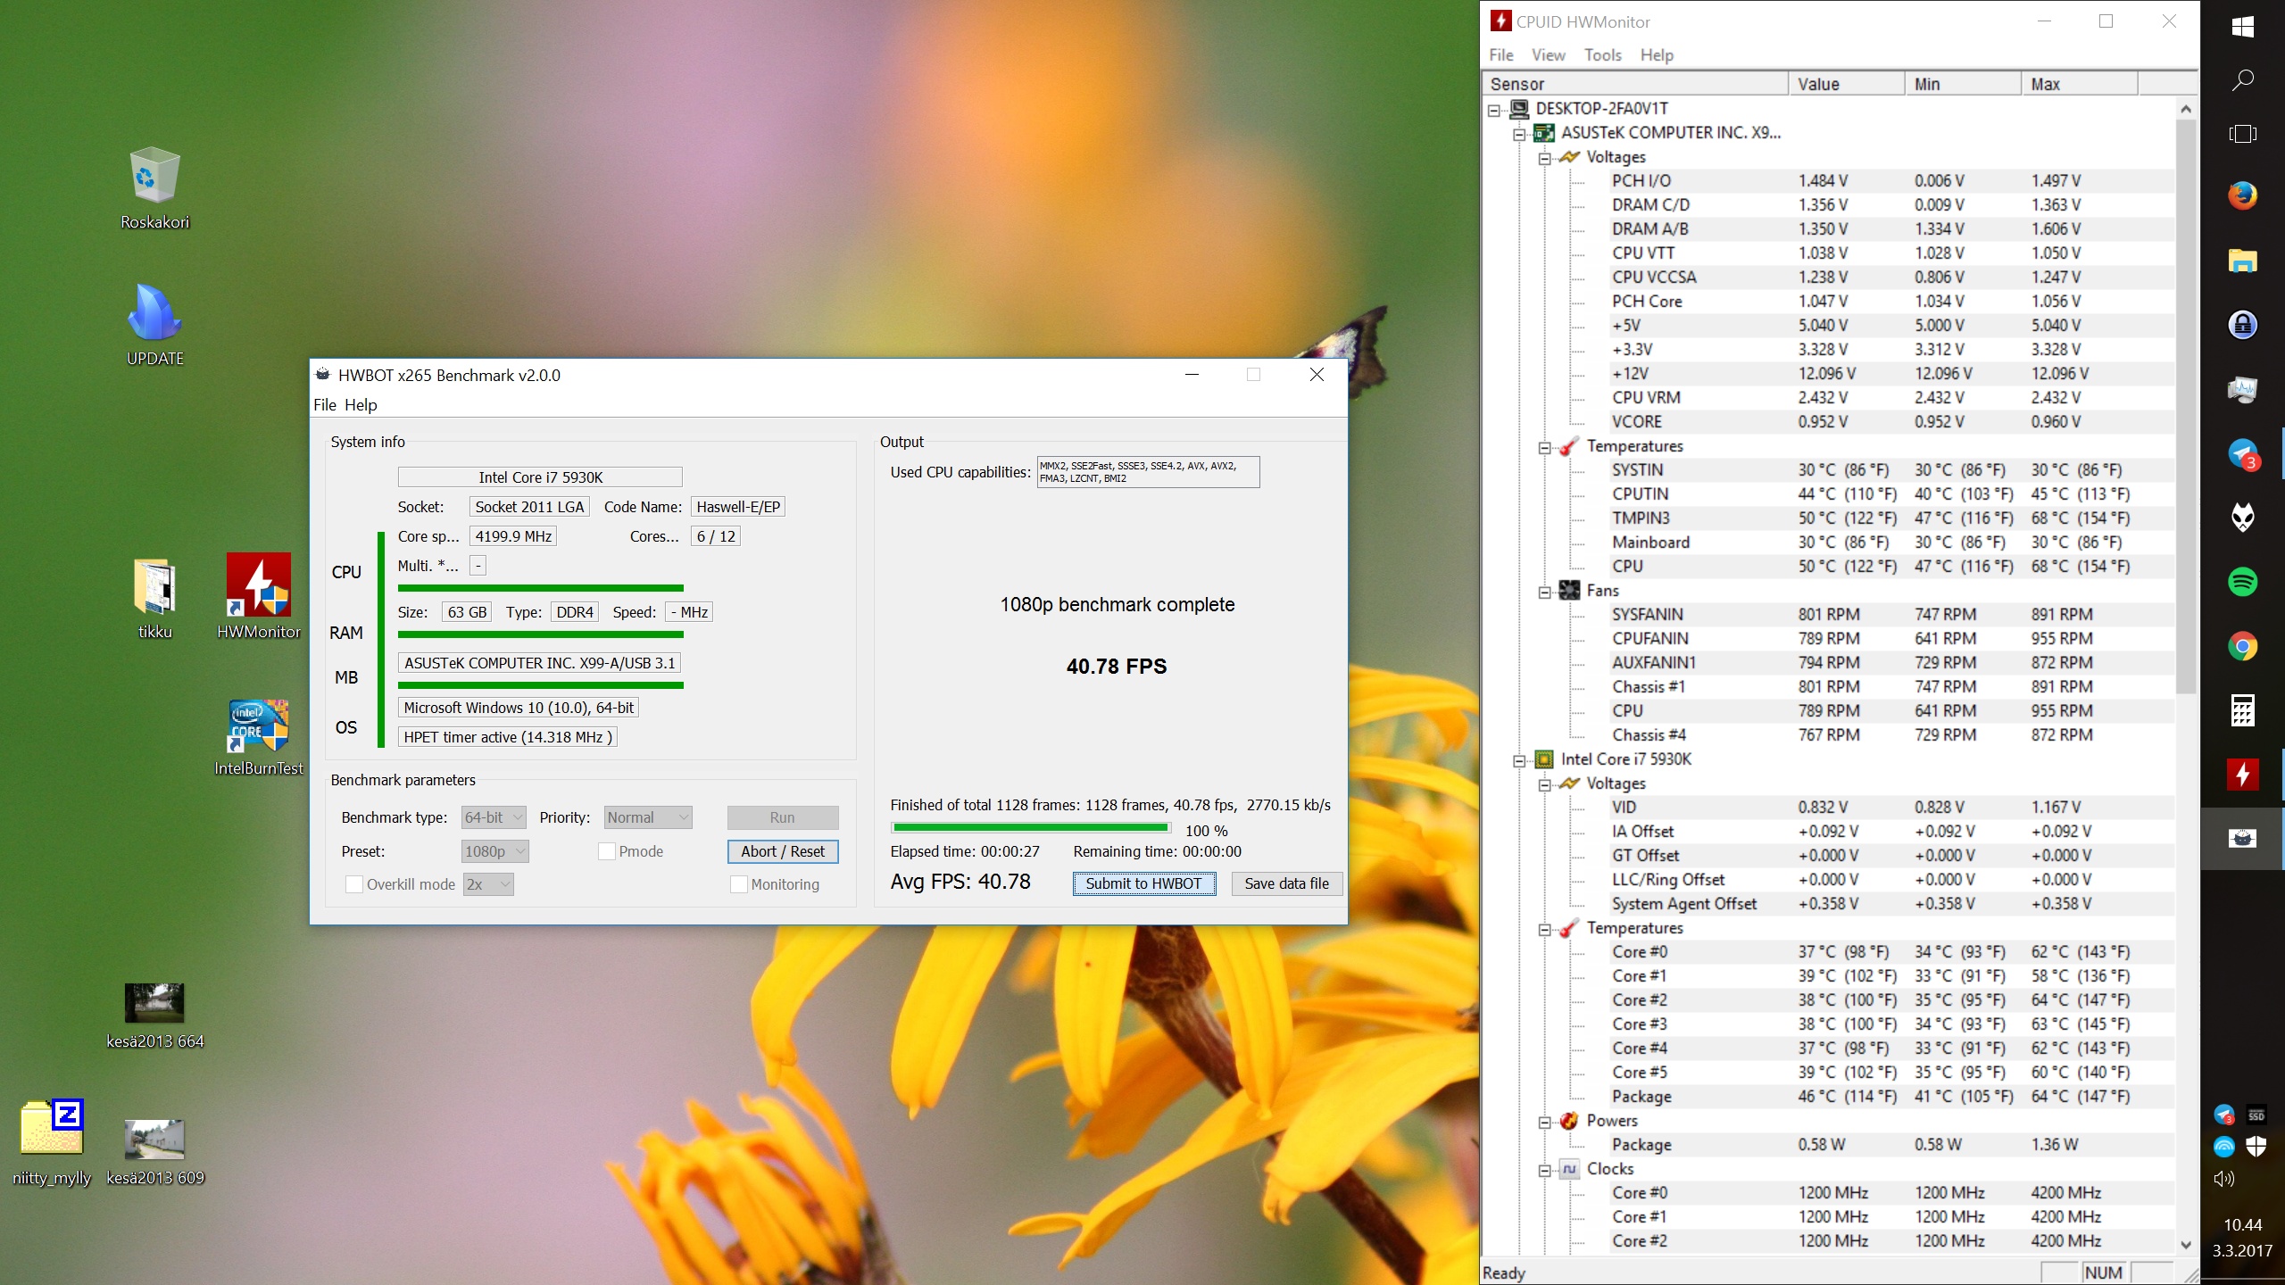This screenshot has height=1285, width=2285.
Task: Click the Telegram notification tray icon
Action: [2223, 1115]
